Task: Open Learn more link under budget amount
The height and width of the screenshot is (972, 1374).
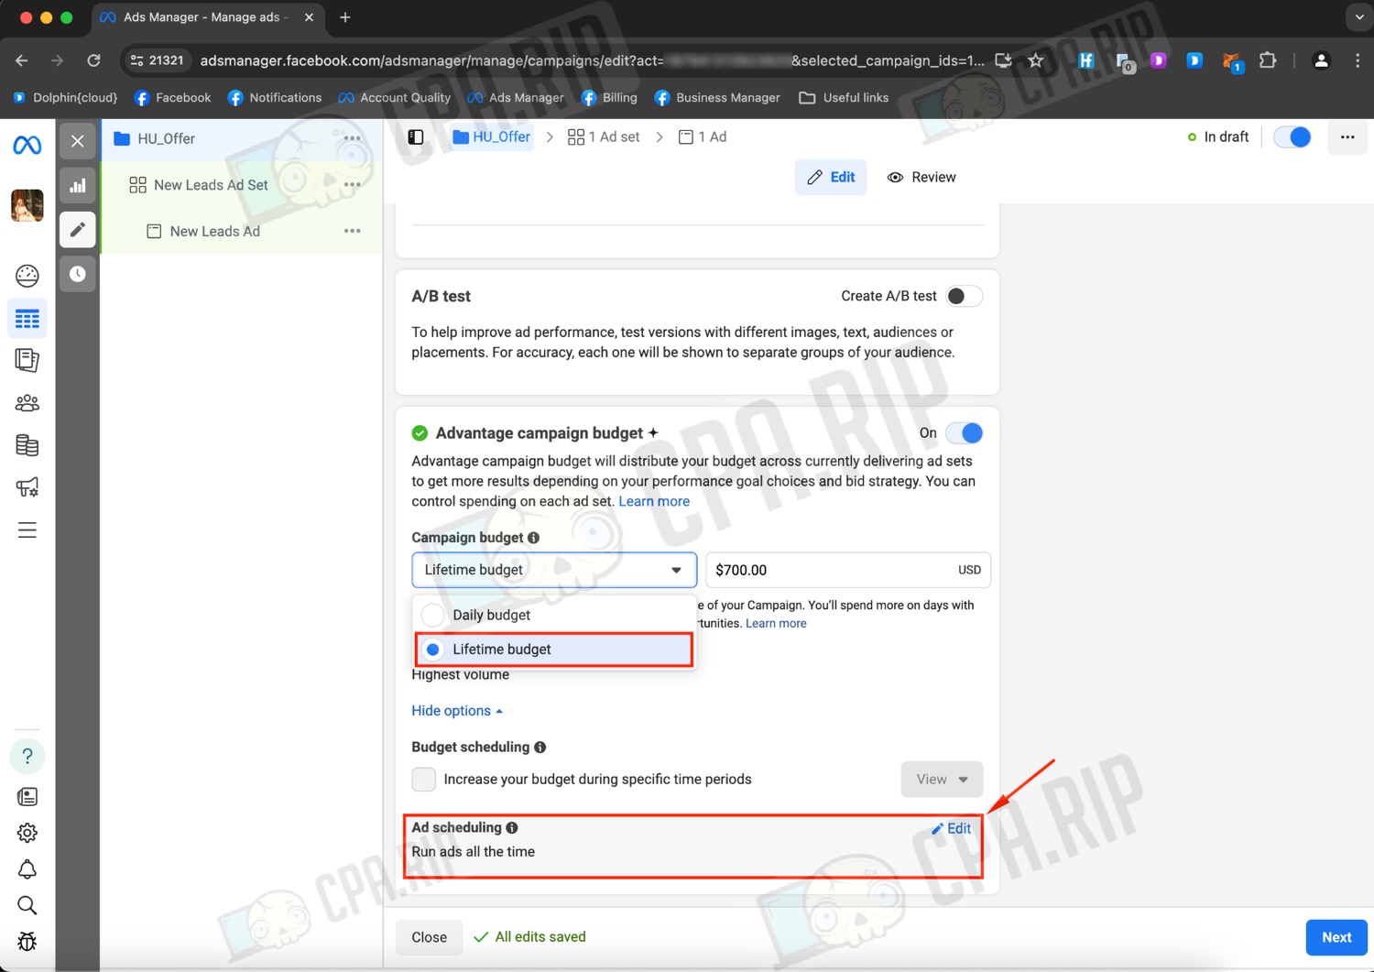Action: [x=776, y=624]
